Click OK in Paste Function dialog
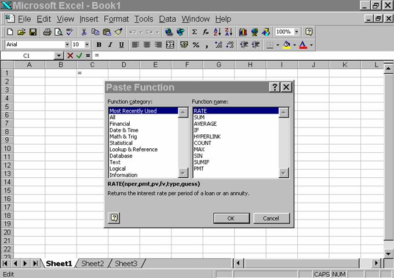Viewport: 394px width, 278px height. [231, 218]
